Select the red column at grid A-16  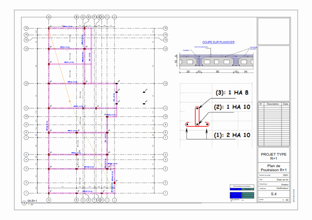[x=49, y=28]
